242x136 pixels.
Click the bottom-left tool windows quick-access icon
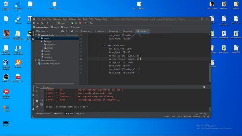point(33,117)
